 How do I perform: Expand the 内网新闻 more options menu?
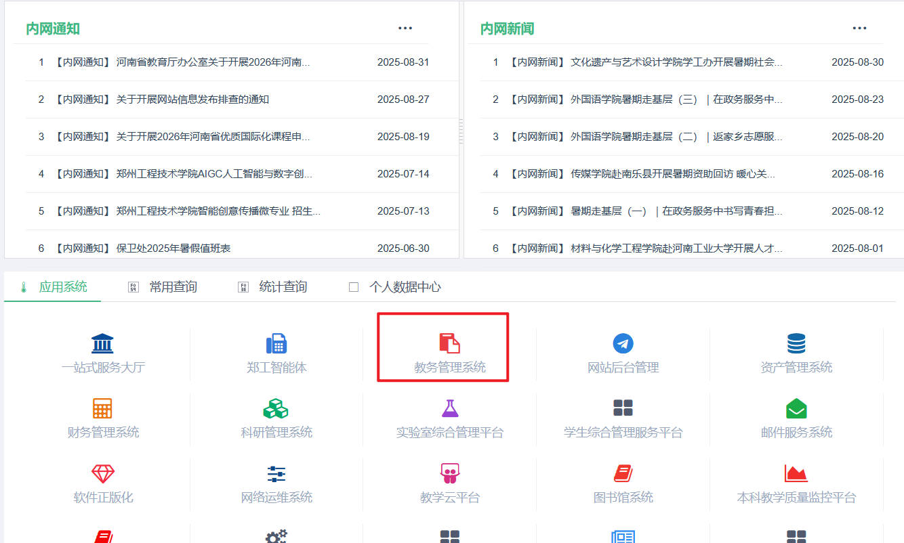coord(859,28)
